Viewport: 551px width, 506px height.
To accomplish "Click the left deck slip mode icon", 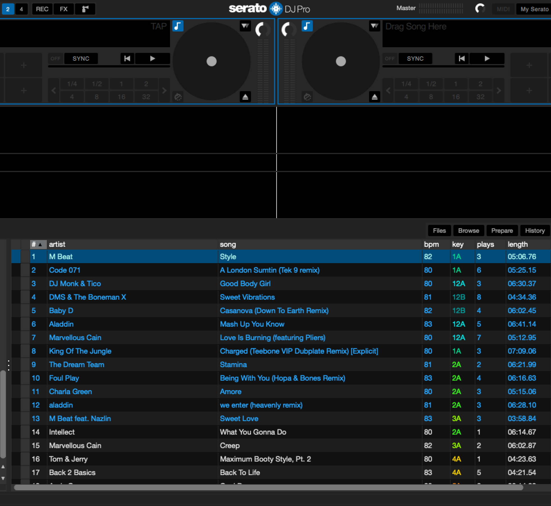I will tap(178, 97).
